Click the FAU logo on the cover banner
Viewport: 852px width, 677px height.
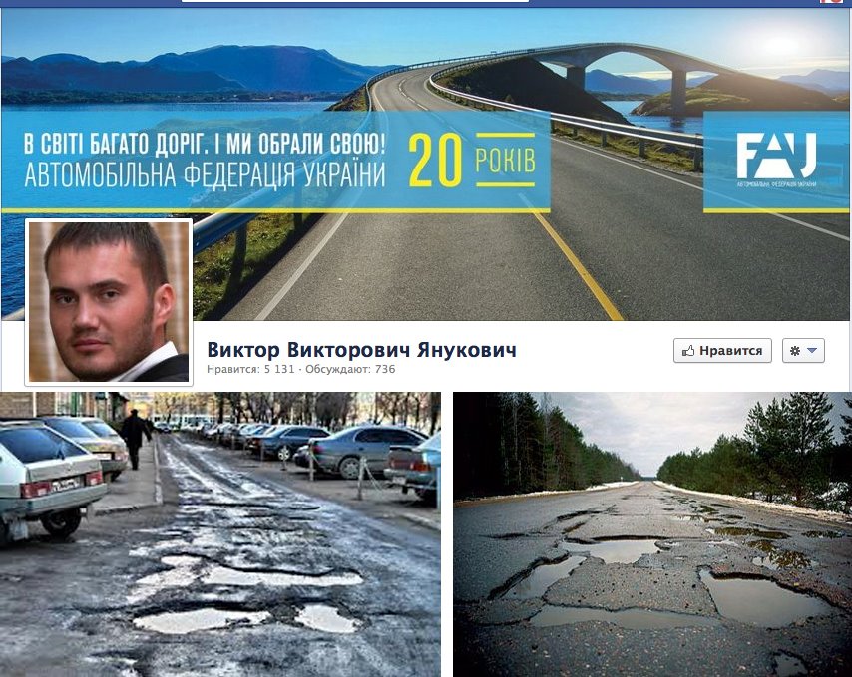[x=776, y=158]
